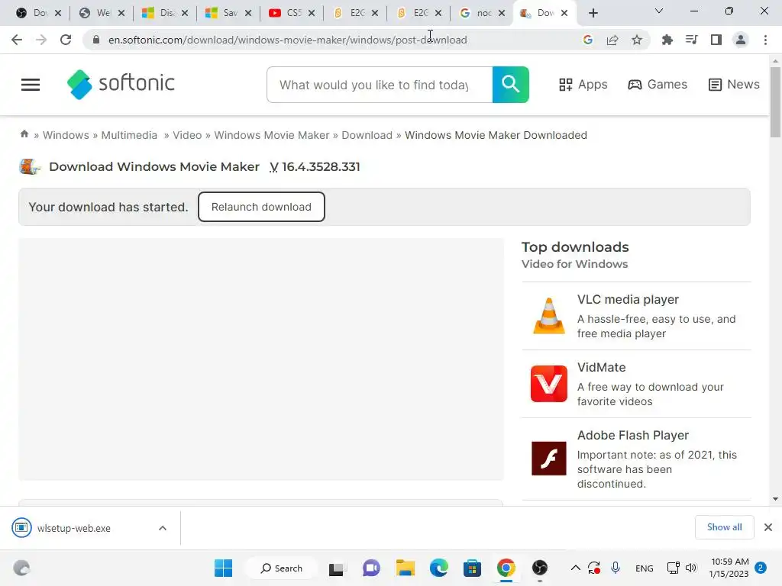Viewport: 782px width, 586px height.
Task: Click the site lock icon
Action: (96, 40)
